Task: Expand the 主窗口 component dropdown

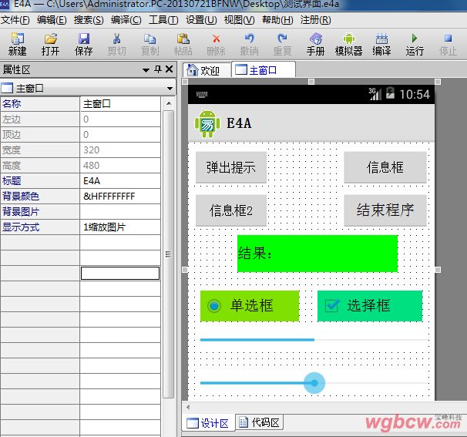Action: point(170,89)
